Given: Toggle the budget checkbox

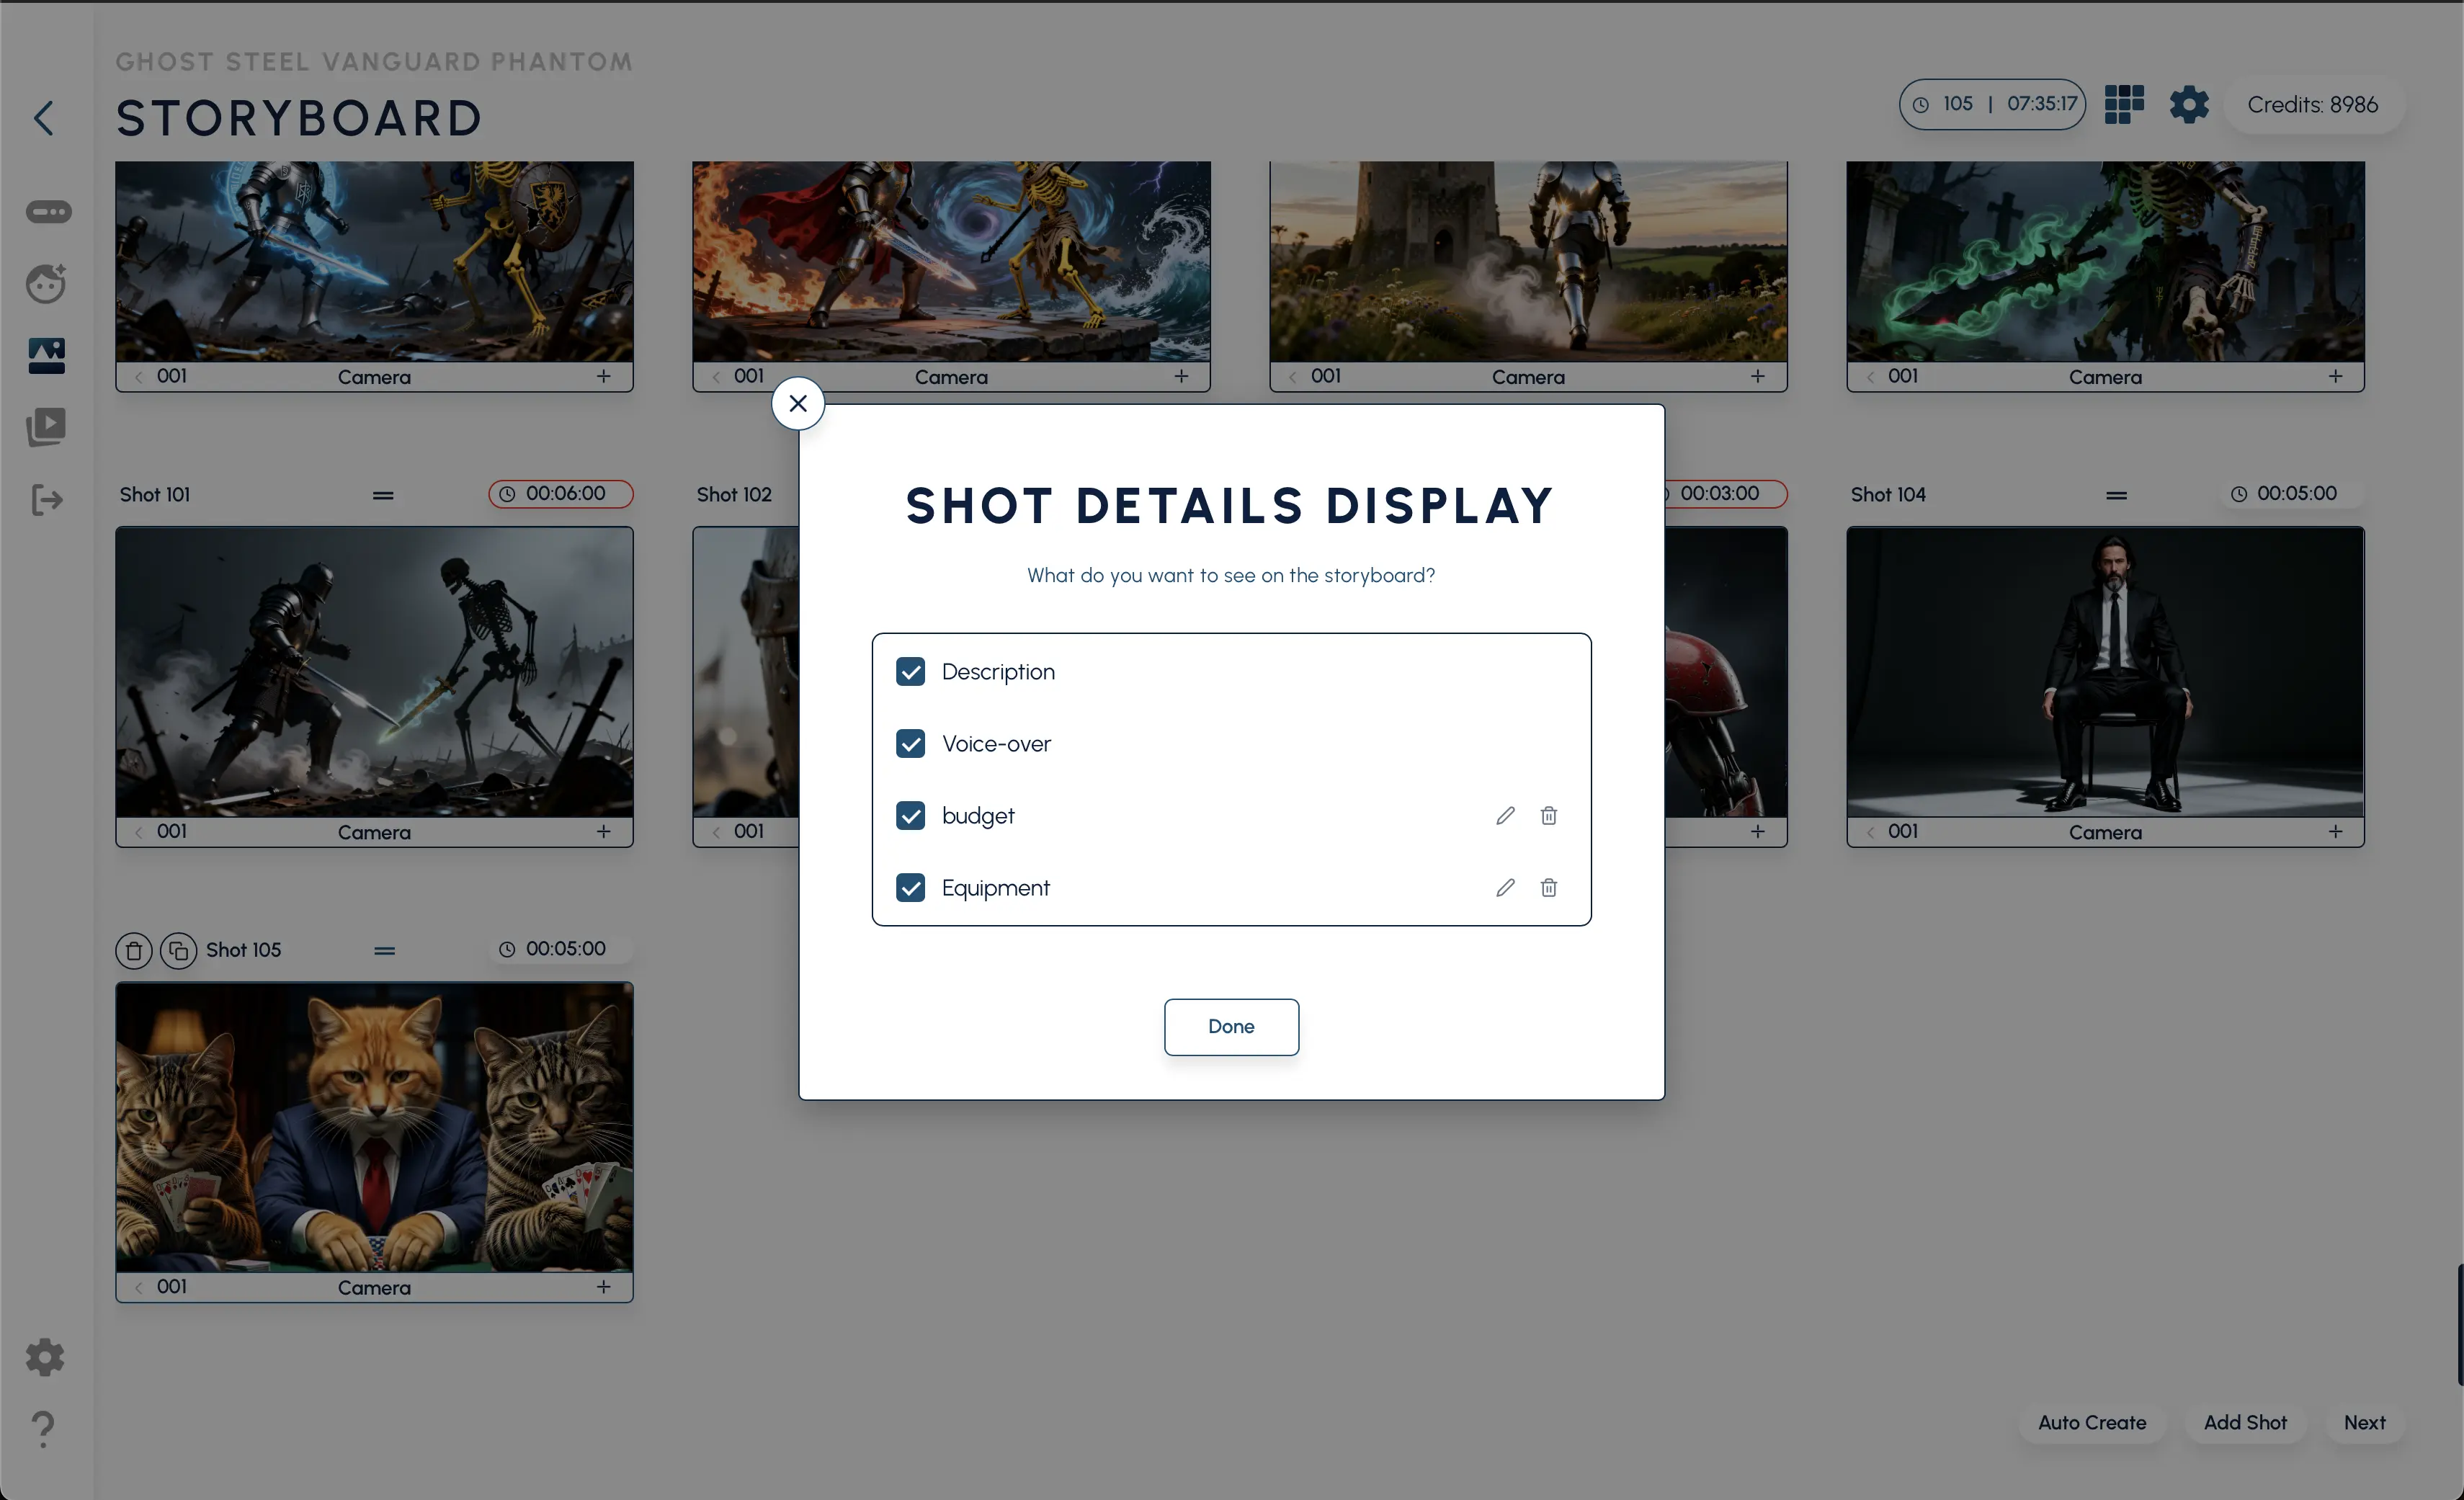Looking at the screenshot, I should coord(910,815).
